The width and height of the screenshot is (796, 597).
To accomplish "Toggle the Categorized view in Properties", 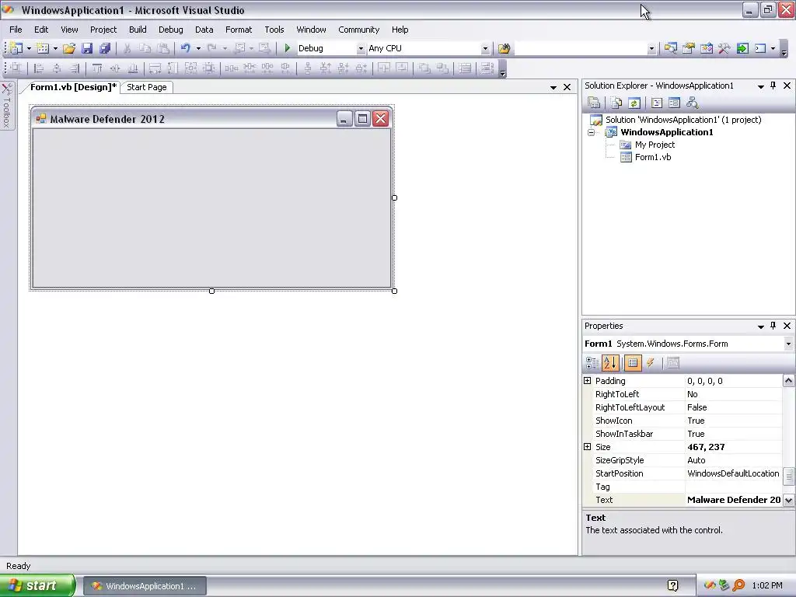I will pyautogui.click(x=592, y=362).
